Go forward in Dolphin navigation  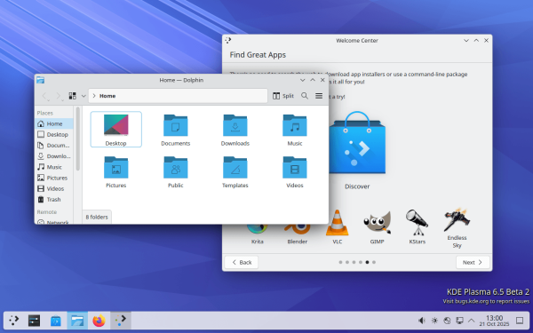coord(60,96)
